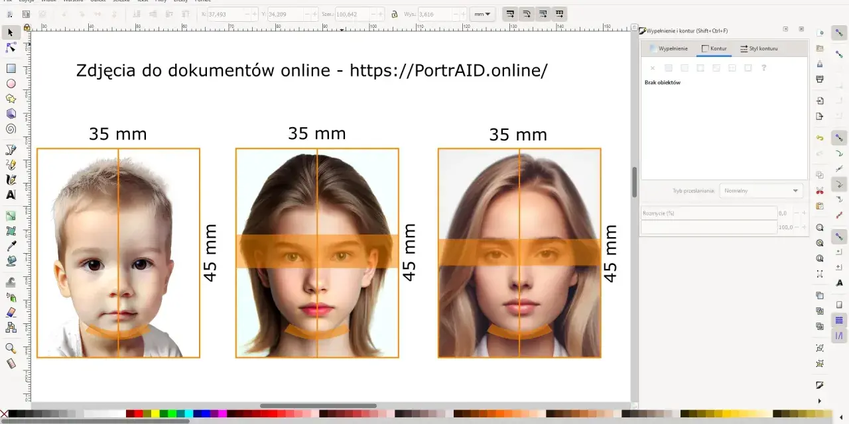849x424 pixels.
Task: Open the Styl konturu tab
Action: tap(759, 48)
